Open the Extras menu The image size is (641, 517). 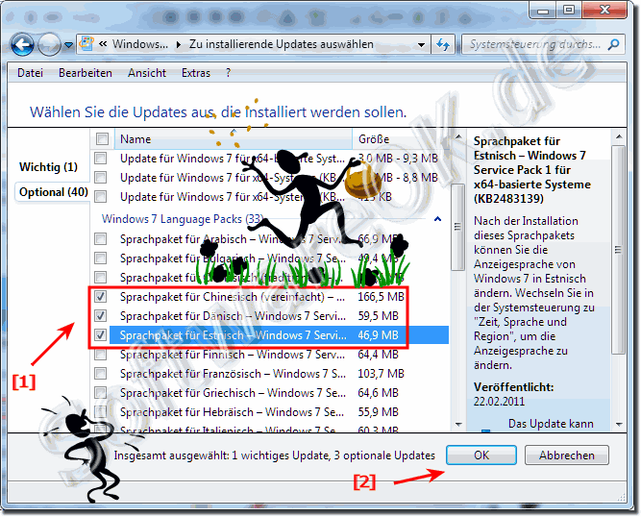195,73
